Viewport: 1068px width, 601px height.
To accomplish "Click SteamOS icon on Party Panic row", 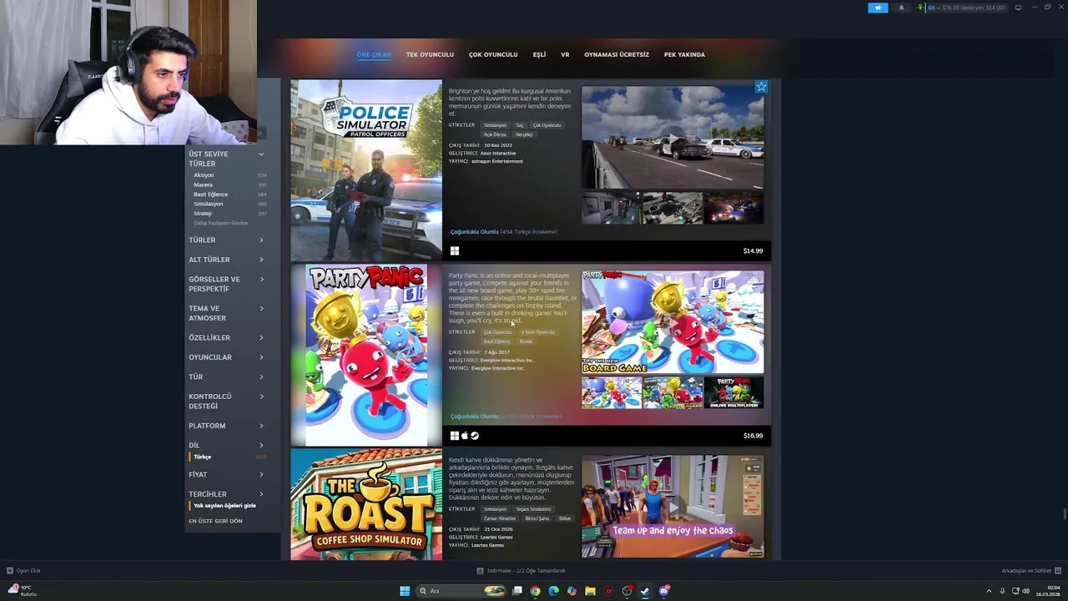I will click(x=475, y=436).
